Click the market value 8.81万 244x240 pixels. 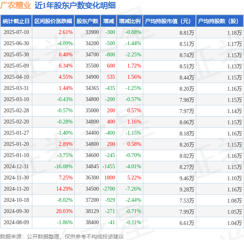click(x=187, y=33)
